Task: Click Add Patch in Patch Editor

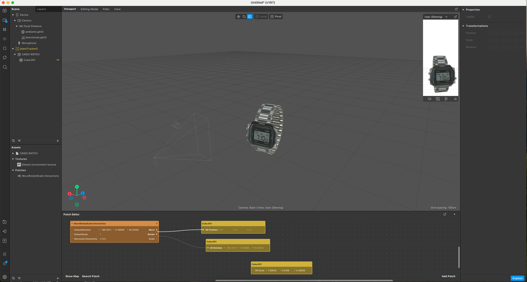Action: click(448, 276)
